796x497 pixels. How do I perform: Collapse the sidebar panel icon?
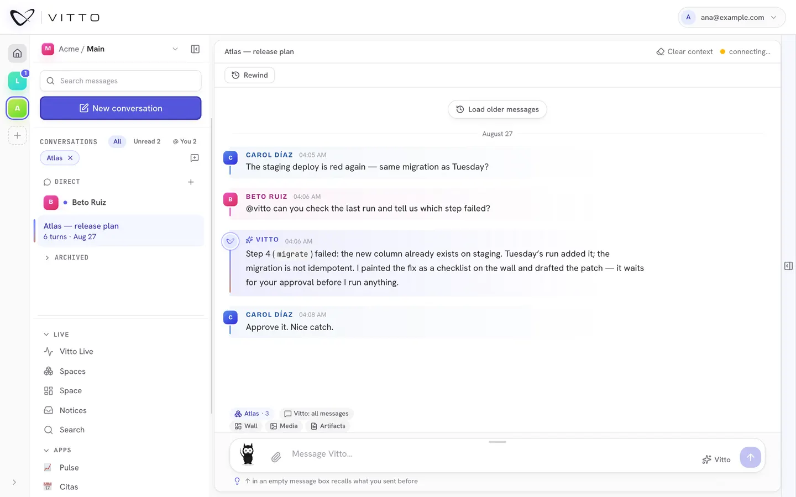pyautogui.click(x=195, y=49)
